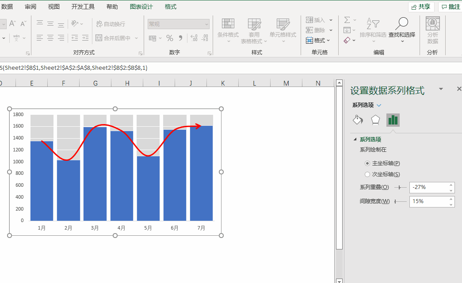This screenshot has width=462, height=283.
Task: Apply comma style format
Action: tap(181, 38)
